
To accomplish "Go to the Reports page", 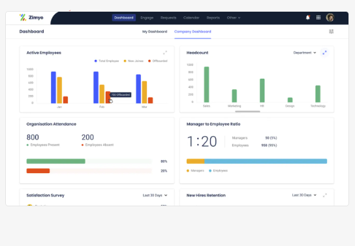I will (213, 18).
